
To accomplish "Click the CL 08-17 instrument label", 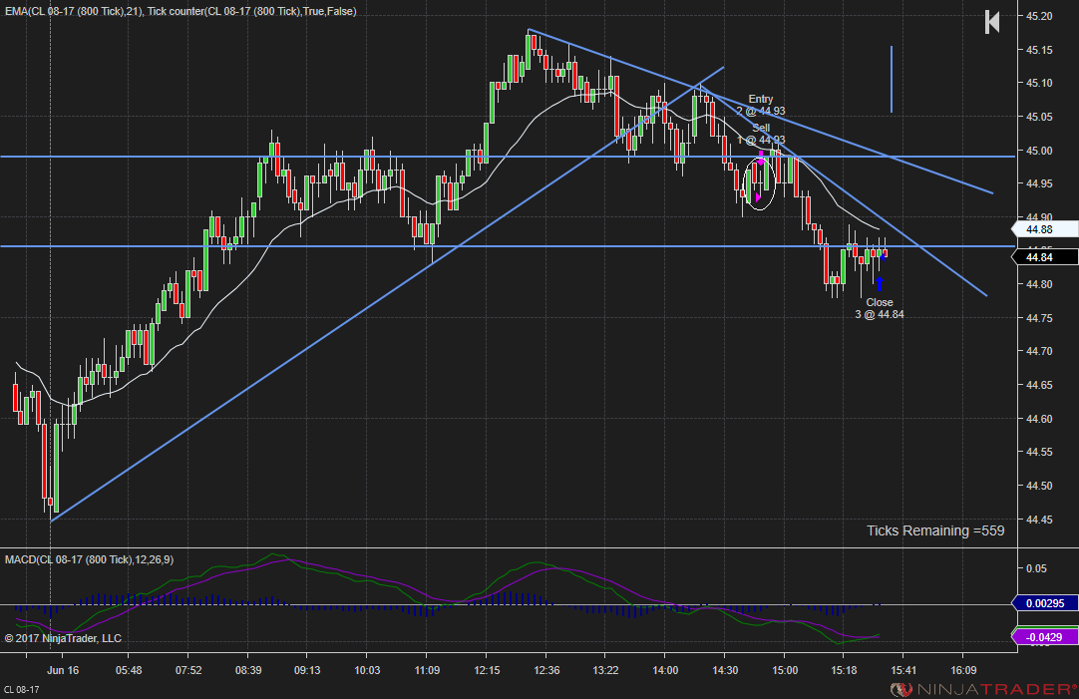I will pyautogui.click(x=21, y=689).
